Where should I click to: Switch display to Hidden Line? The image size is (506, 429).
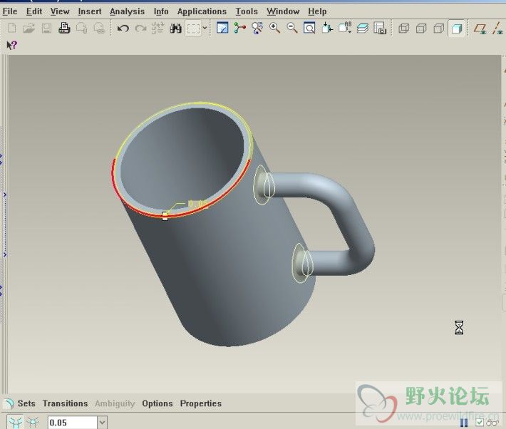coord(421,29)
